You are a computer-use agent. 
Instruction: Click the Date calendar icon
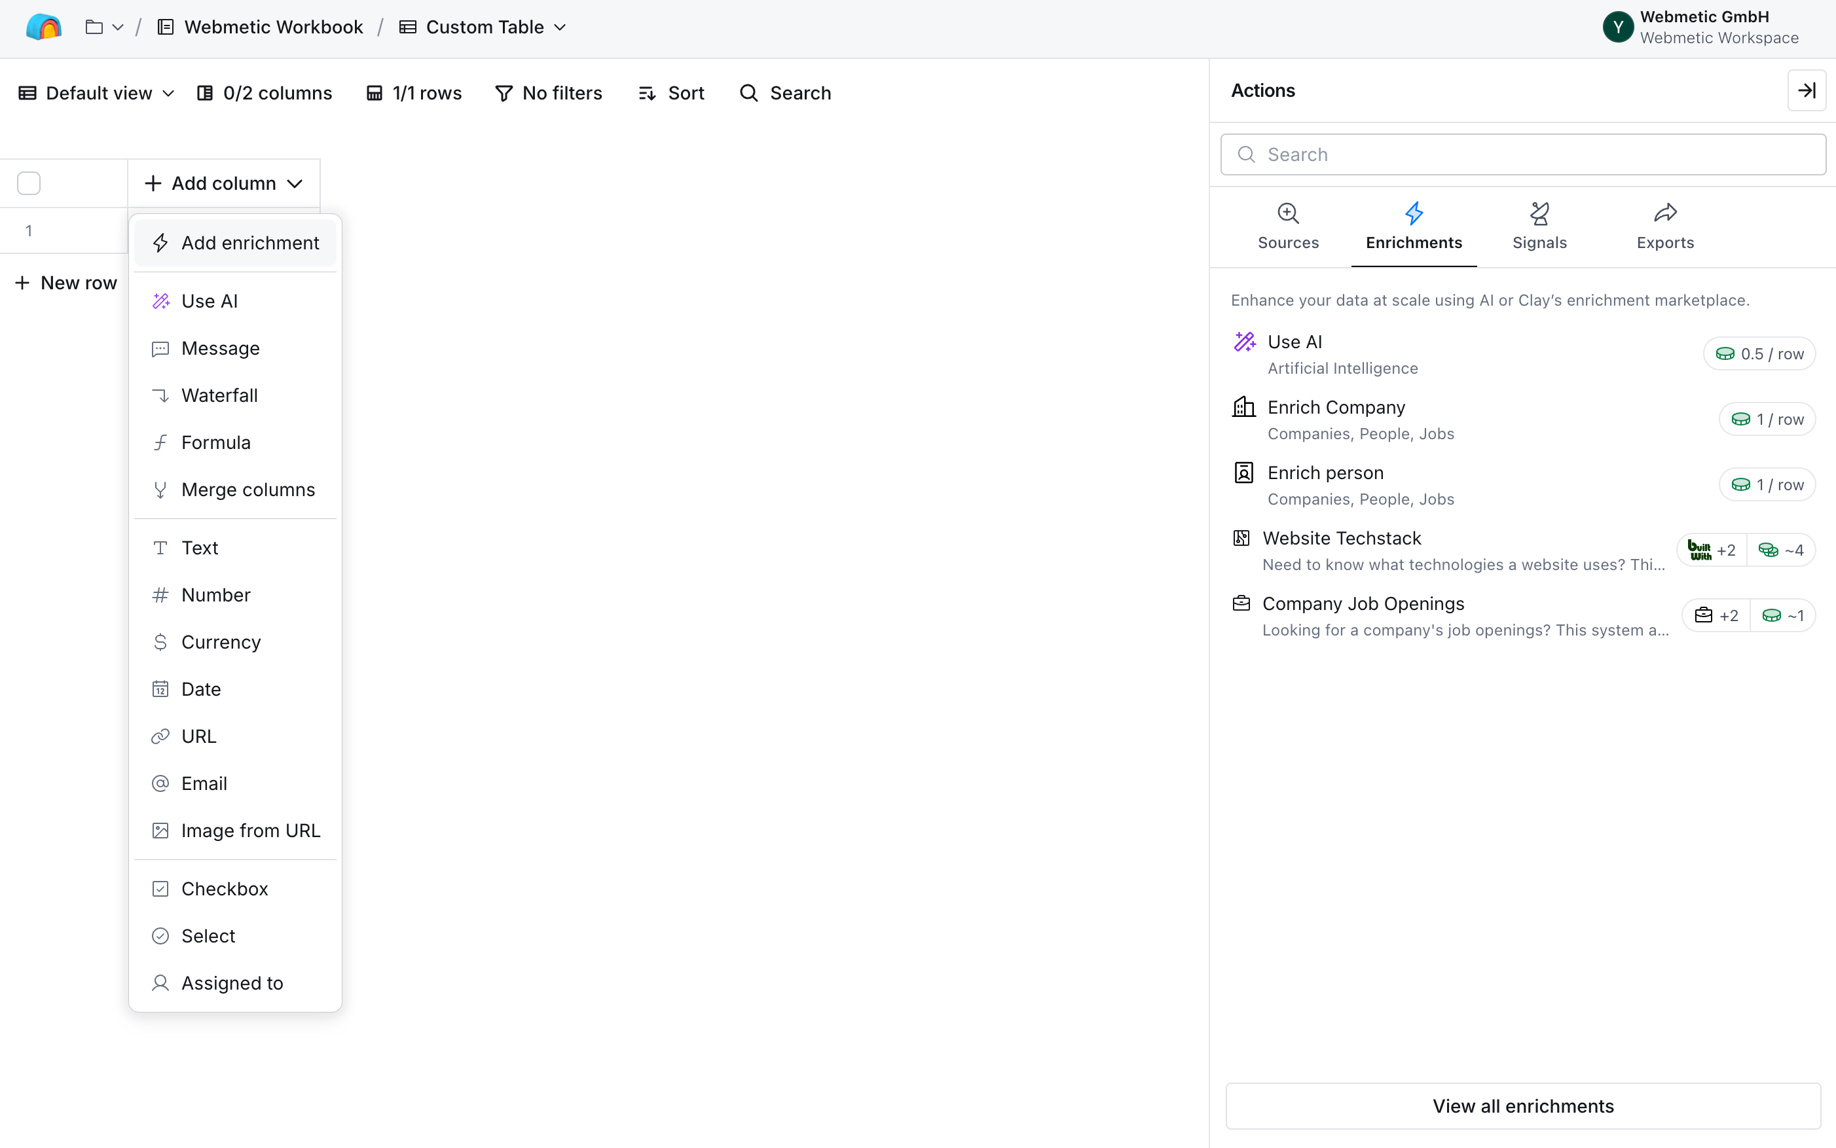[x=160, y=689]
